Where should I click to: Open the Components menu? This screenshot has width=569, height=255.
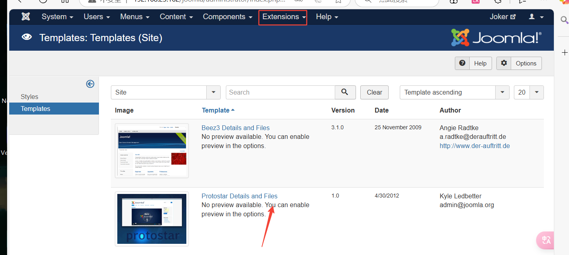point(227,17)
